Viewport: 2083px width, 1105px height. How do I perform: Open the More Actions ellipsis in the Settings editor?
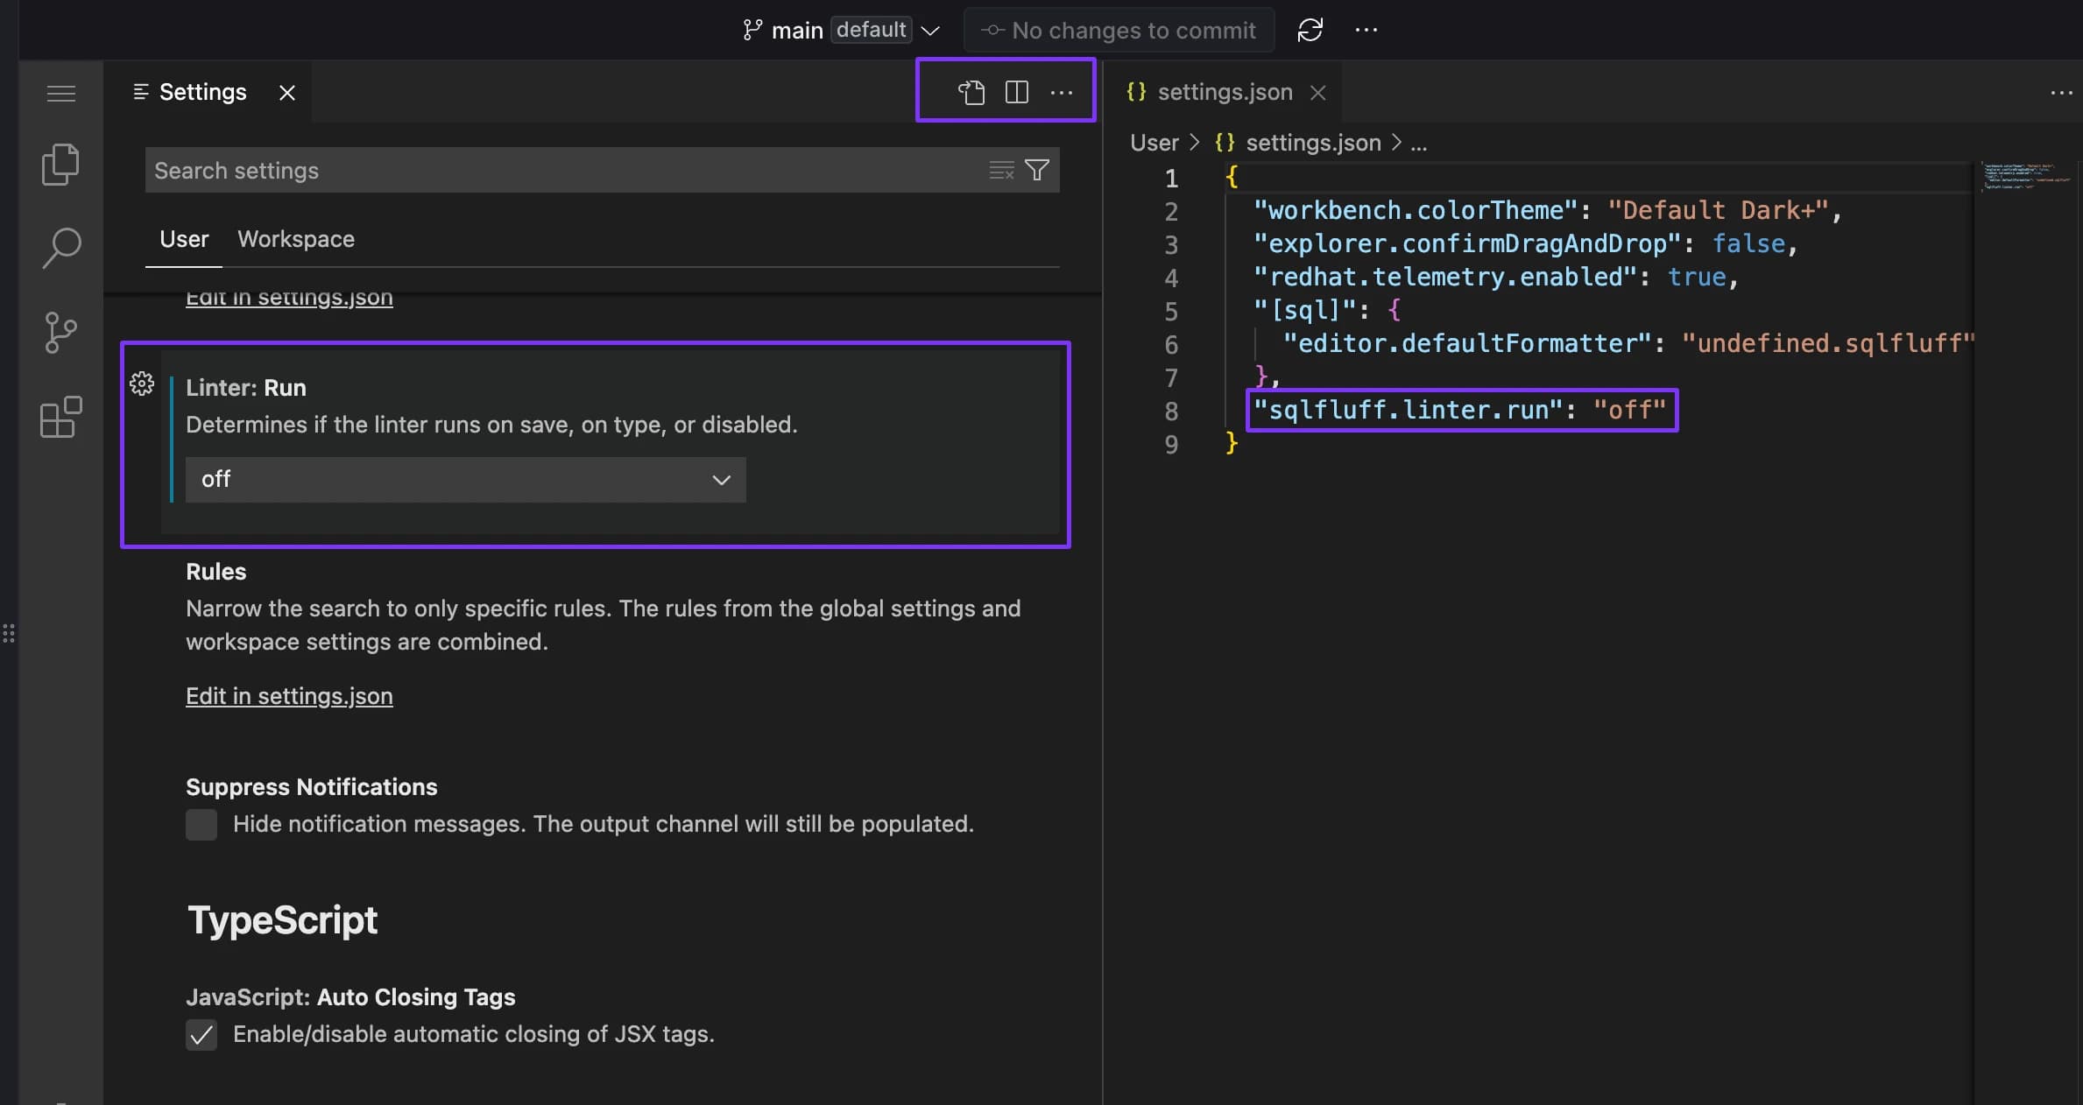click(1062, 92)
